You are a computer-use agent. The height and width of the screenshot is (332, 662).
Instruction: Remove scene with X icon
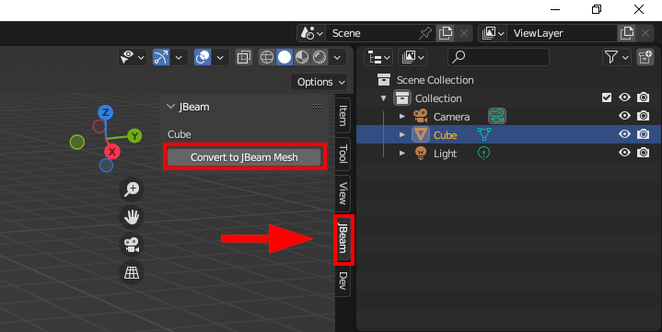(x=464, y=33)
